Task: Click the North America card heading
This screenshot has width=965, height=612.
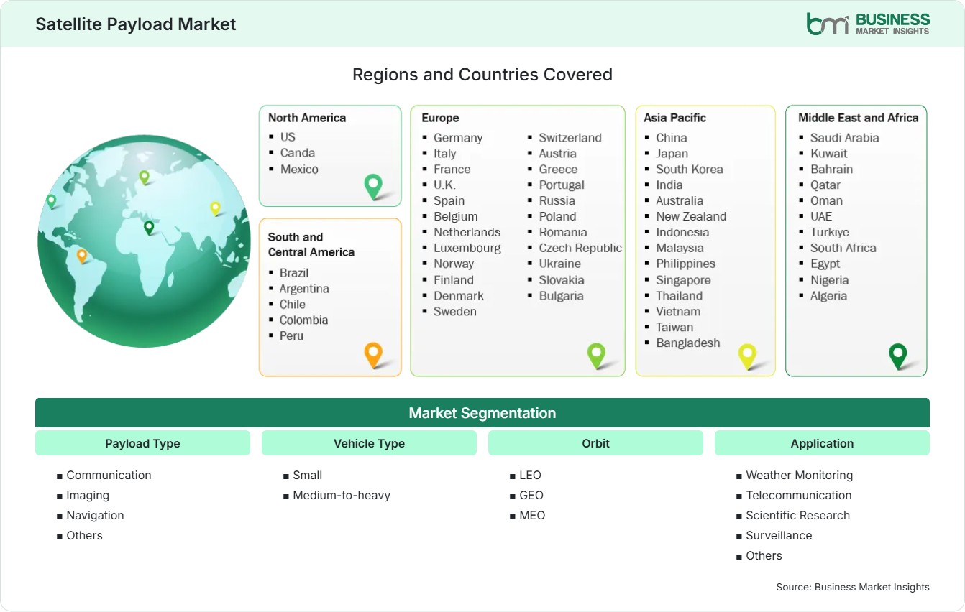Action: (307, 118)
